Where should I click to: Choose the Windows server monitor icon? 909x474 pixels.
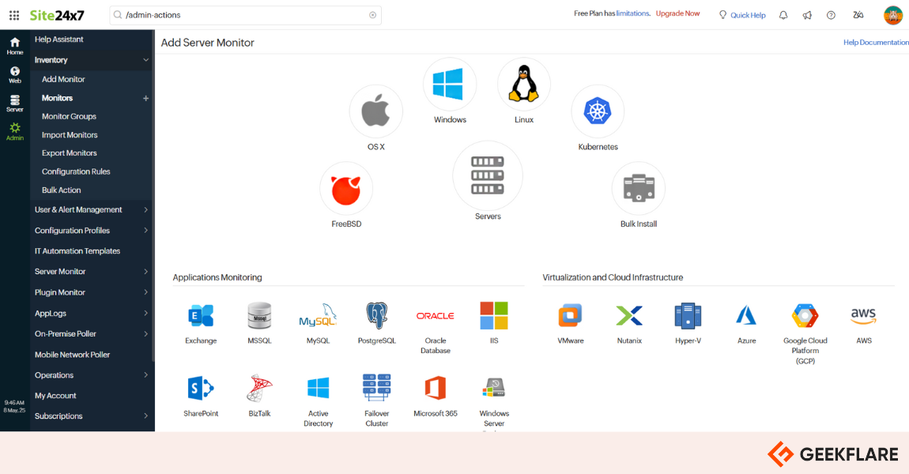point(449,84)
